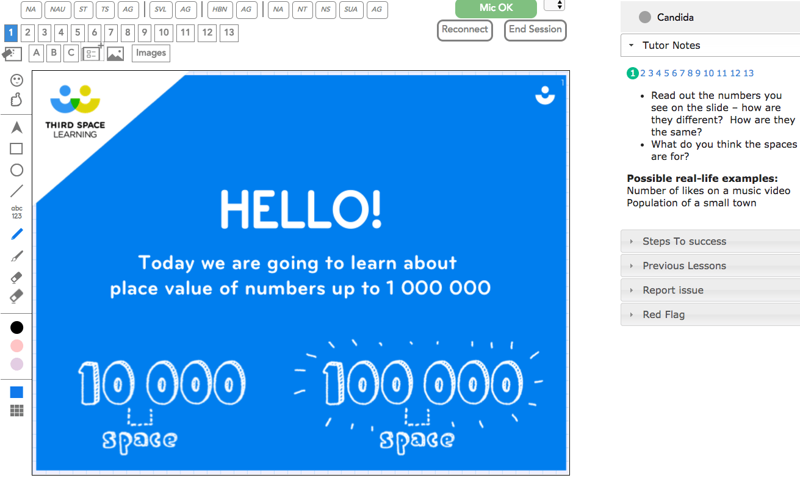Click the NAU tag button
800x503 pixels.
[57, 10]
